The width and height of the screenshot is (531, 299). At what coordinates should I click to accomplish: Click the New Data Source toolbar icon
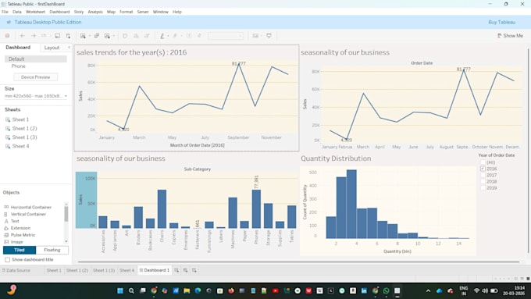click(69, 36)
